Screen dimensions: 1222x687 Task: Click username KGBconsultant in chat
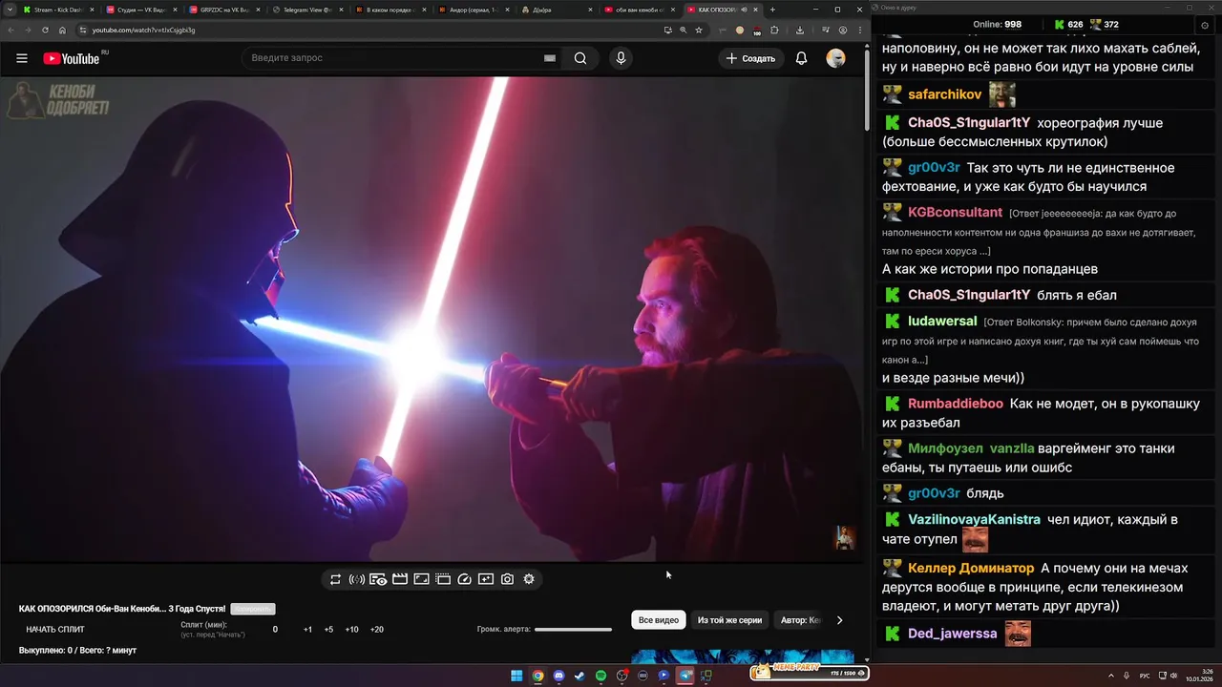click(x=955, y=212)
